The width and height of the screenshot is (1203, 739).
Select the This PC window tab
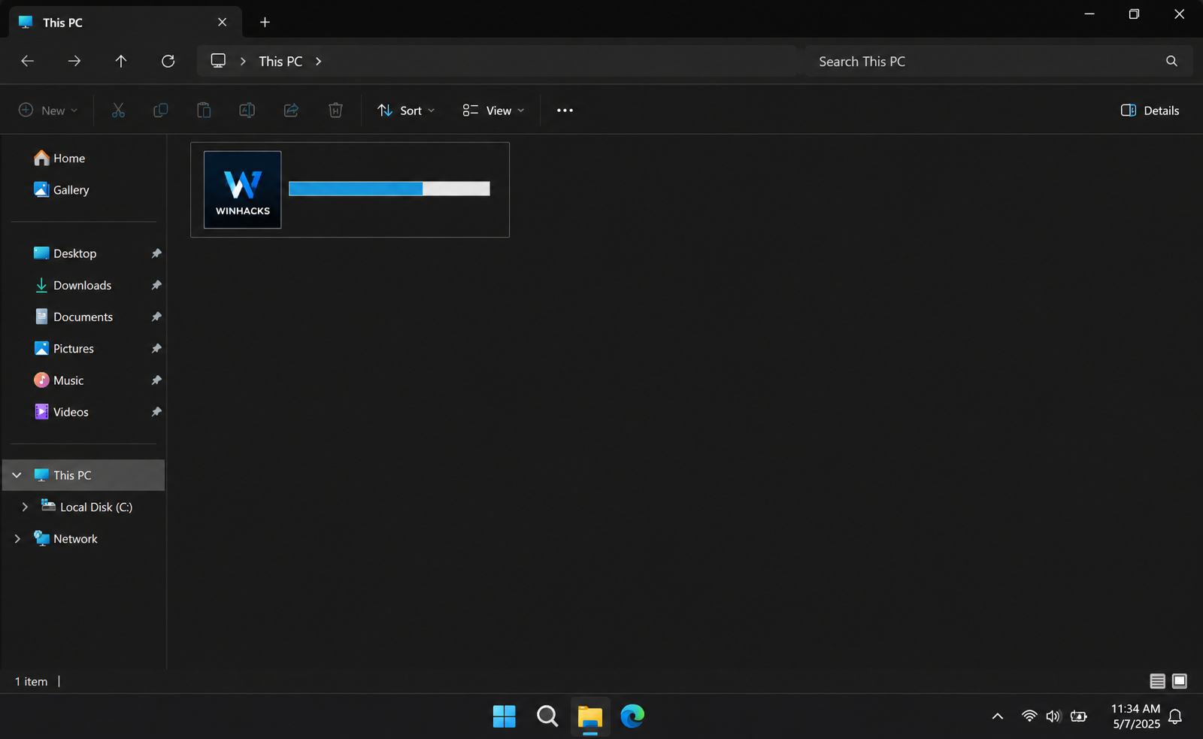[x=125, y=23]
